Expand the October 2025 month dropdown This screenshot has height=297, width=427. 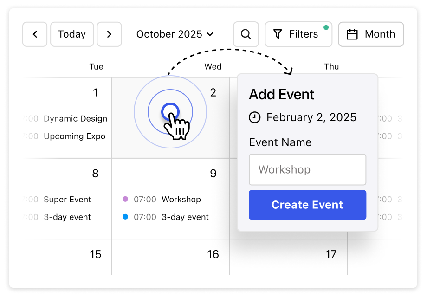[x=175, y=34]
